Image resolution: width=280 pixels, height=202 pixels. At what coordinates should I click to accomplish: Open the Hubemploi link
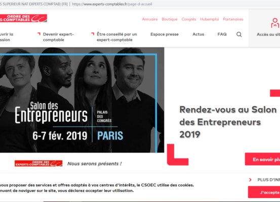pos(210,19)
